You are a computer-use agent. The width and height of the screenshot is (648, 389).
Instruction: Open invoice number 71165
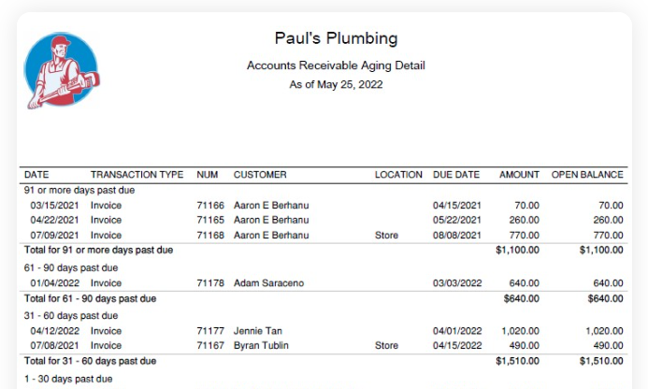(210, 220)
